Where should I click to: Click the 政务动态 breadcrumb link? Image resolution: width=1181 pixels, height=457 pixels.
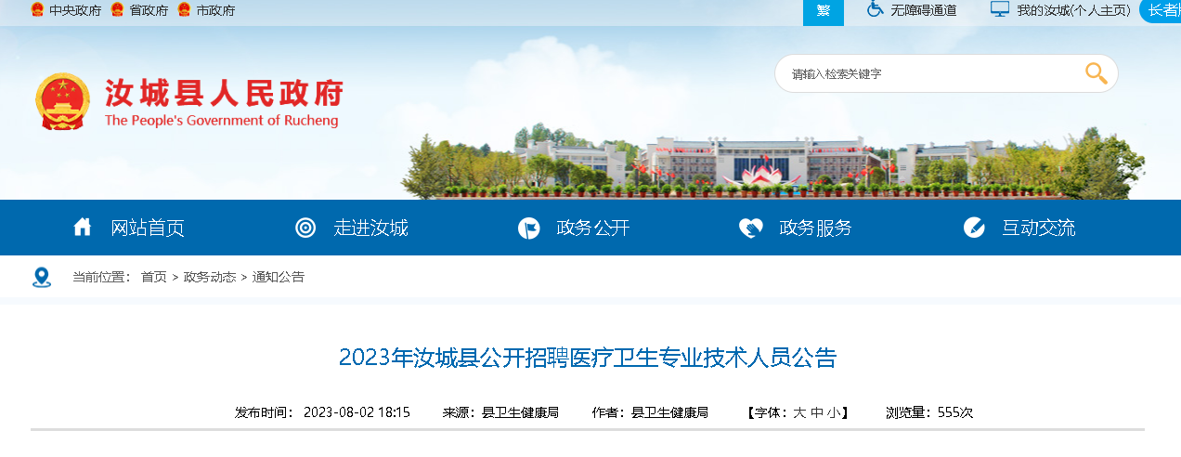[x=210, y=277]
